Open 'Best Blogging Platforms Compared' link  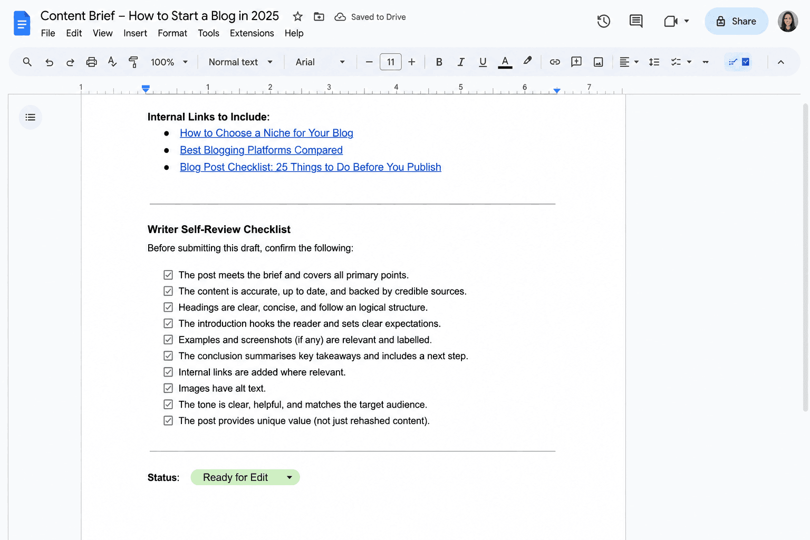click(261, 150)
